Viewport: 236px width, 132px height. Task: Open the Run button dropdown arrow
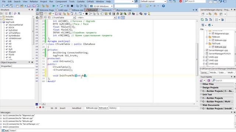58,6
